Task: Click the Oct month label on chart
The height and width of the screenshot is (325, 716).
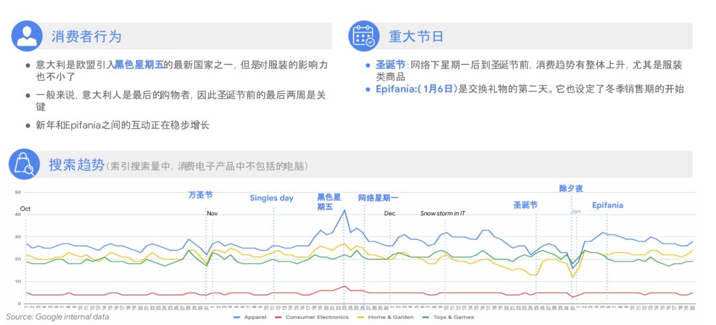Action: click(25, 209)
